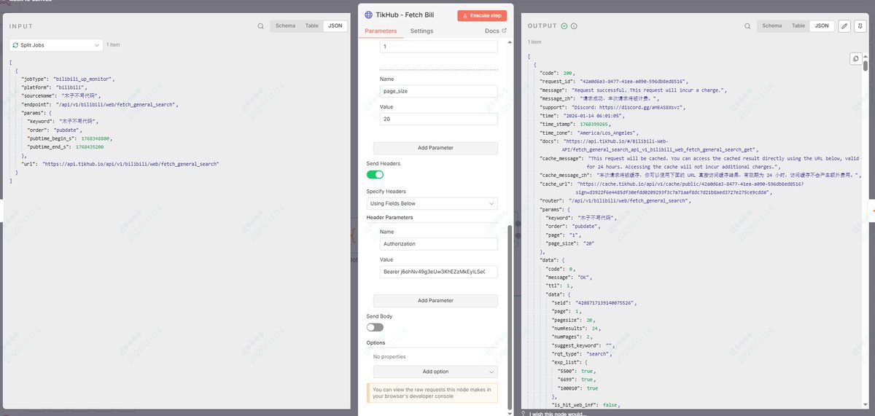Click the "endpoint" value in input JSON
875x416 pixels.
(x=115, y=104)
